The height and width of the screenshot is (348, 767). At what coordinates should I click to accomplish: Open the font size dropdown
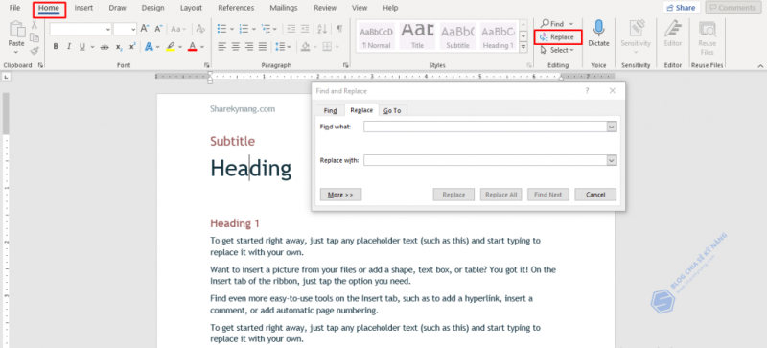coord(133,30)
